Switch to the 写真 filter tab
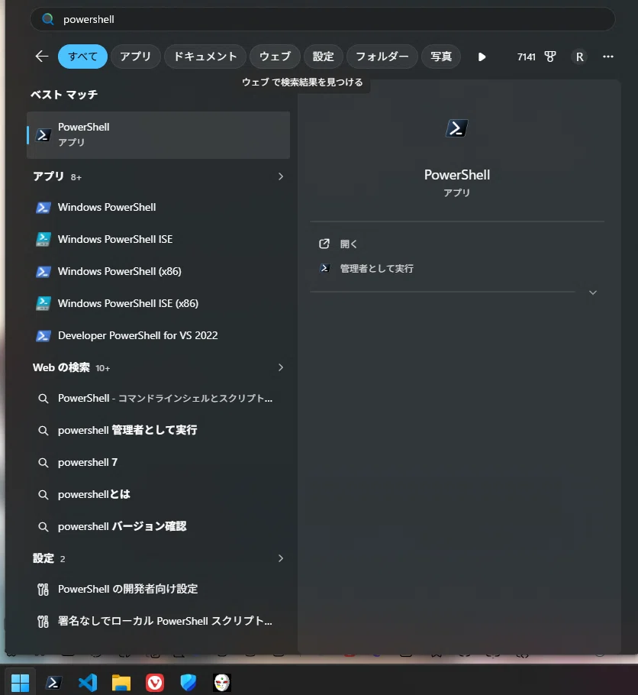 point(441,57)
